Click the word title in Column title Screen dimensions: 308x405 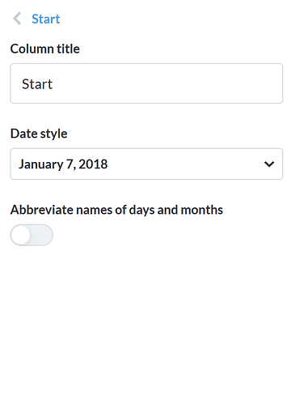click(68, 49)
